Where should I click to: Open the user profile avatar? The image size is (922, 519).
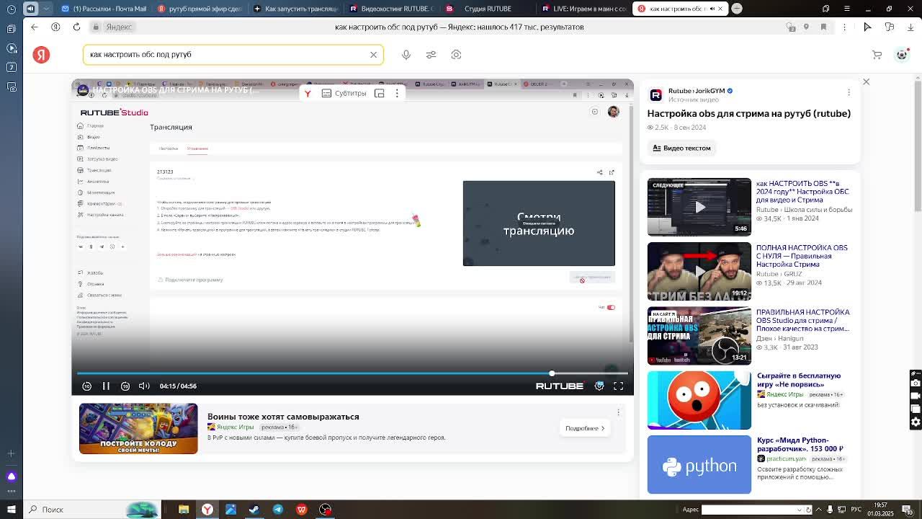(x=902, y=55)
